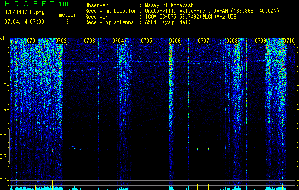The height and width of the screenshot is (190, 299).
Task: Click the kHz axis unit label
Action: tap(4, 38)
